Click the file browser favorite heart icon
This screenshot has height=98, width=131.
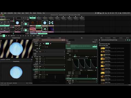[x=128, y=40]
